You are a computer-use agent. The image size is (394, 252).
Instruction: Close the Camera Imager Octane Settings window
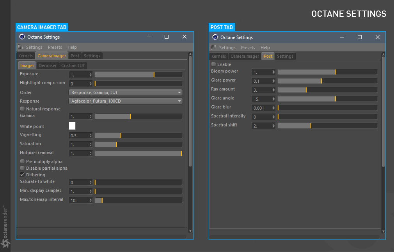185,37
